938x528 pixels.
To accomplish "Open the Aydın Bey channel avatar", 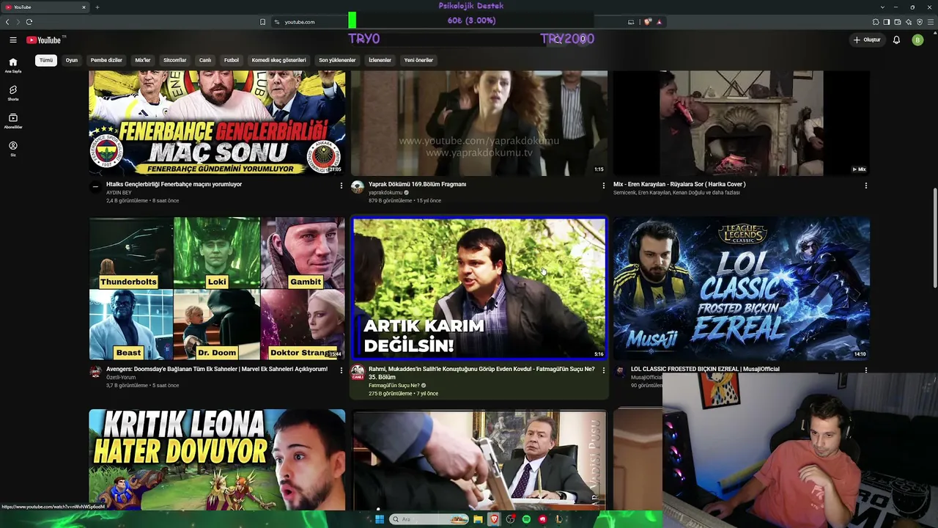I will point(95,187).
